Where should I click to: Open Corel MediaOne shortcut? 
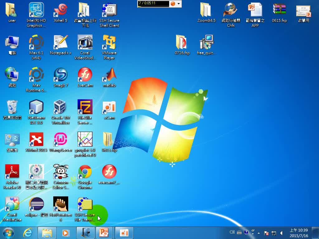point(12,209)
